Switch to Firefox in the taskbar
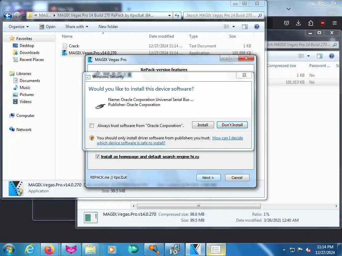The image size is (342, 256). tap(49, 249)
